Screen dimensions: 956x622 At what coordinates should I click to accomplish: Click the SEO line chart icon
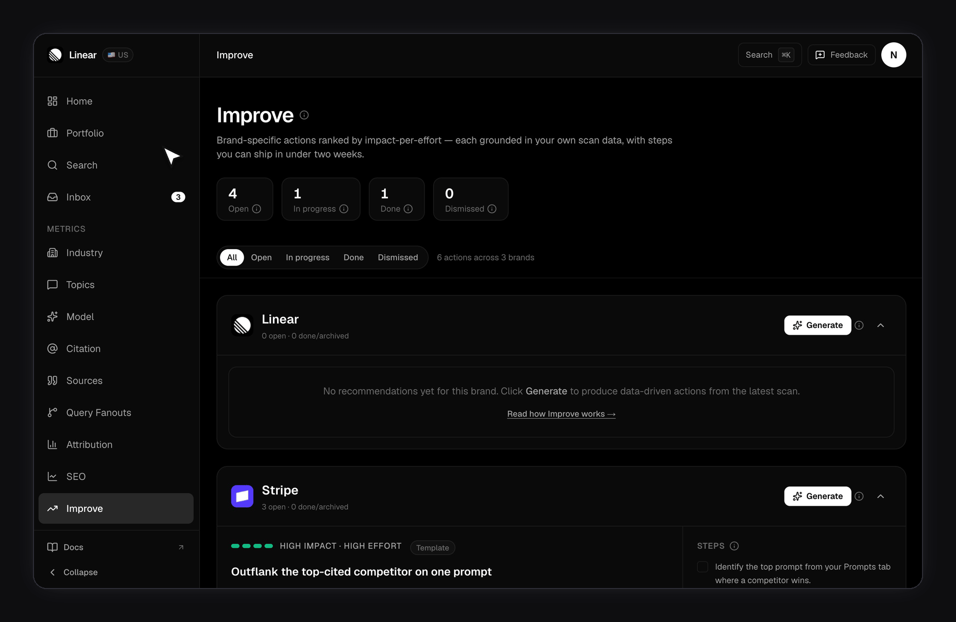coord(53,476)
